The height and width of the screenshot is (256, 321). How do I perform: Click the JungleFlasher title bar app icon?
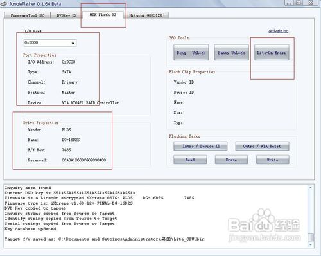(x=4, y=4)
